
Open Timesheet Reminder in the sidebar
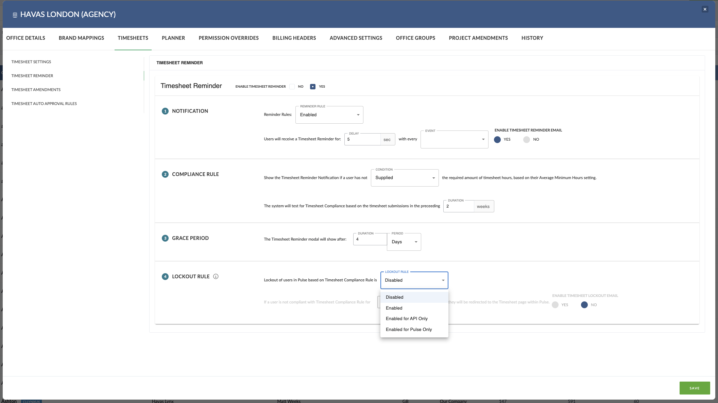32,76
